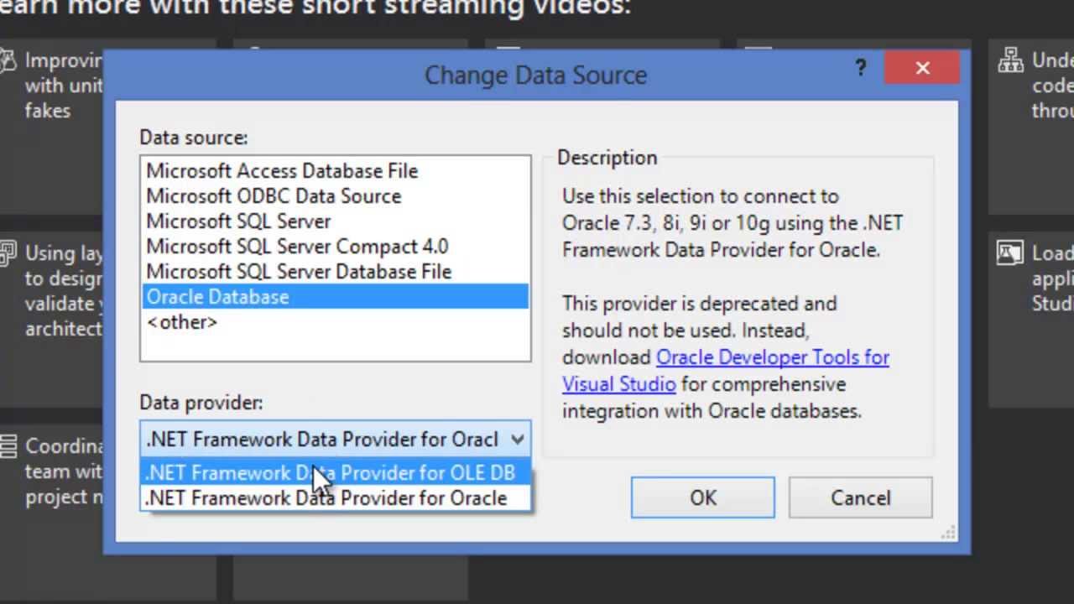
Task: Click the icon beside the unit fakes video
Action: [x=8, y=60]
